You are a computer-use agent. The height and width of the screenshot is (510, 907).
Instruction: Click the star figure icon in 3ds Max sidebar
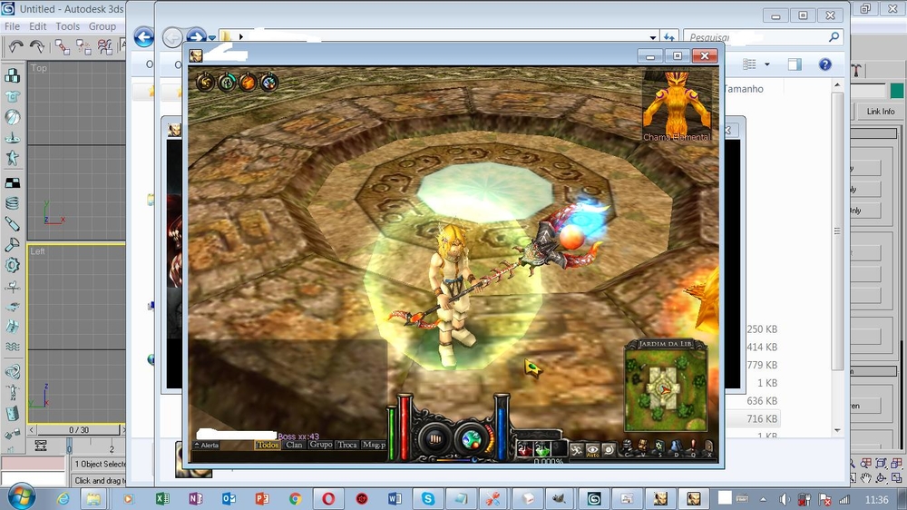12,158
